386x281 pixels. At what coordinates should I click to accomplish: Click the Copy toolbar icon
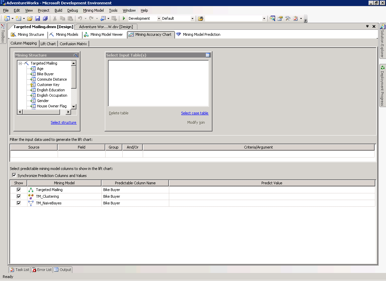[x=63, y=18]
